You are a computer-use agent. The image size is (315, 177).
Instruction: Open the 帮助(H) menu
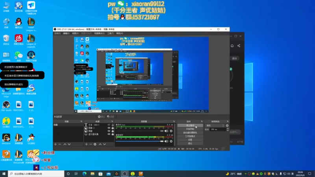click(120, 33)
